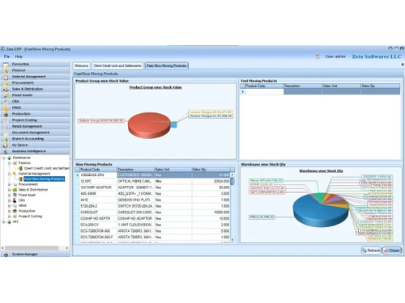The width and height of the screenshot is (405, 303).
Task: Click the Zeta ERP application icon in the title bar
Action: pos(2,48)
